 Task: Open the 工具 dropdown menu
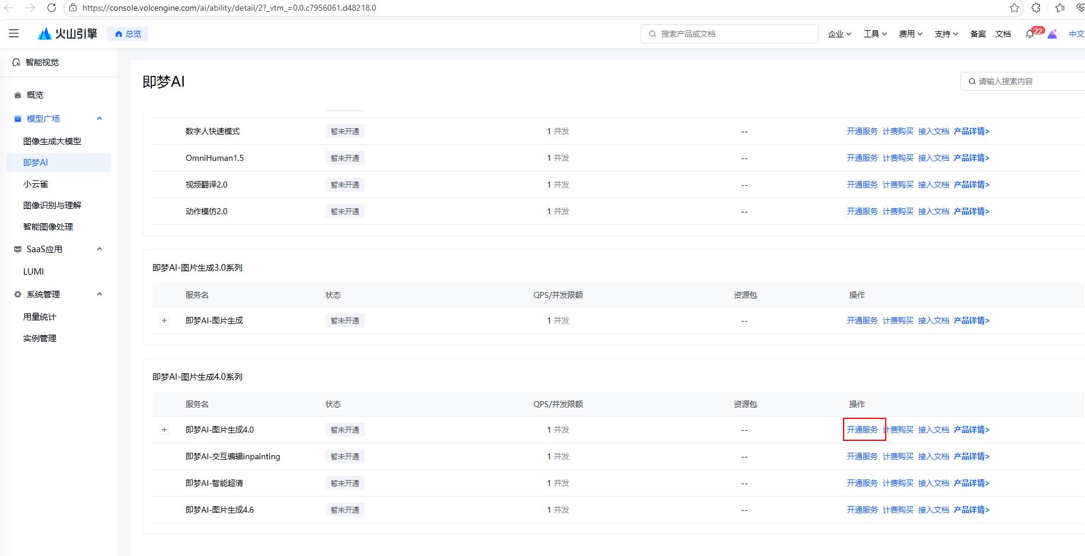875,34
